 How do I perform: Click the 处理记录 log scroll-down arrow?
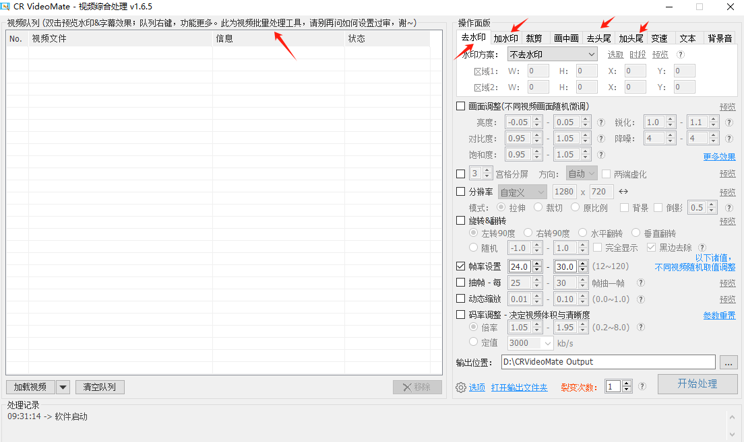(732, 434)
